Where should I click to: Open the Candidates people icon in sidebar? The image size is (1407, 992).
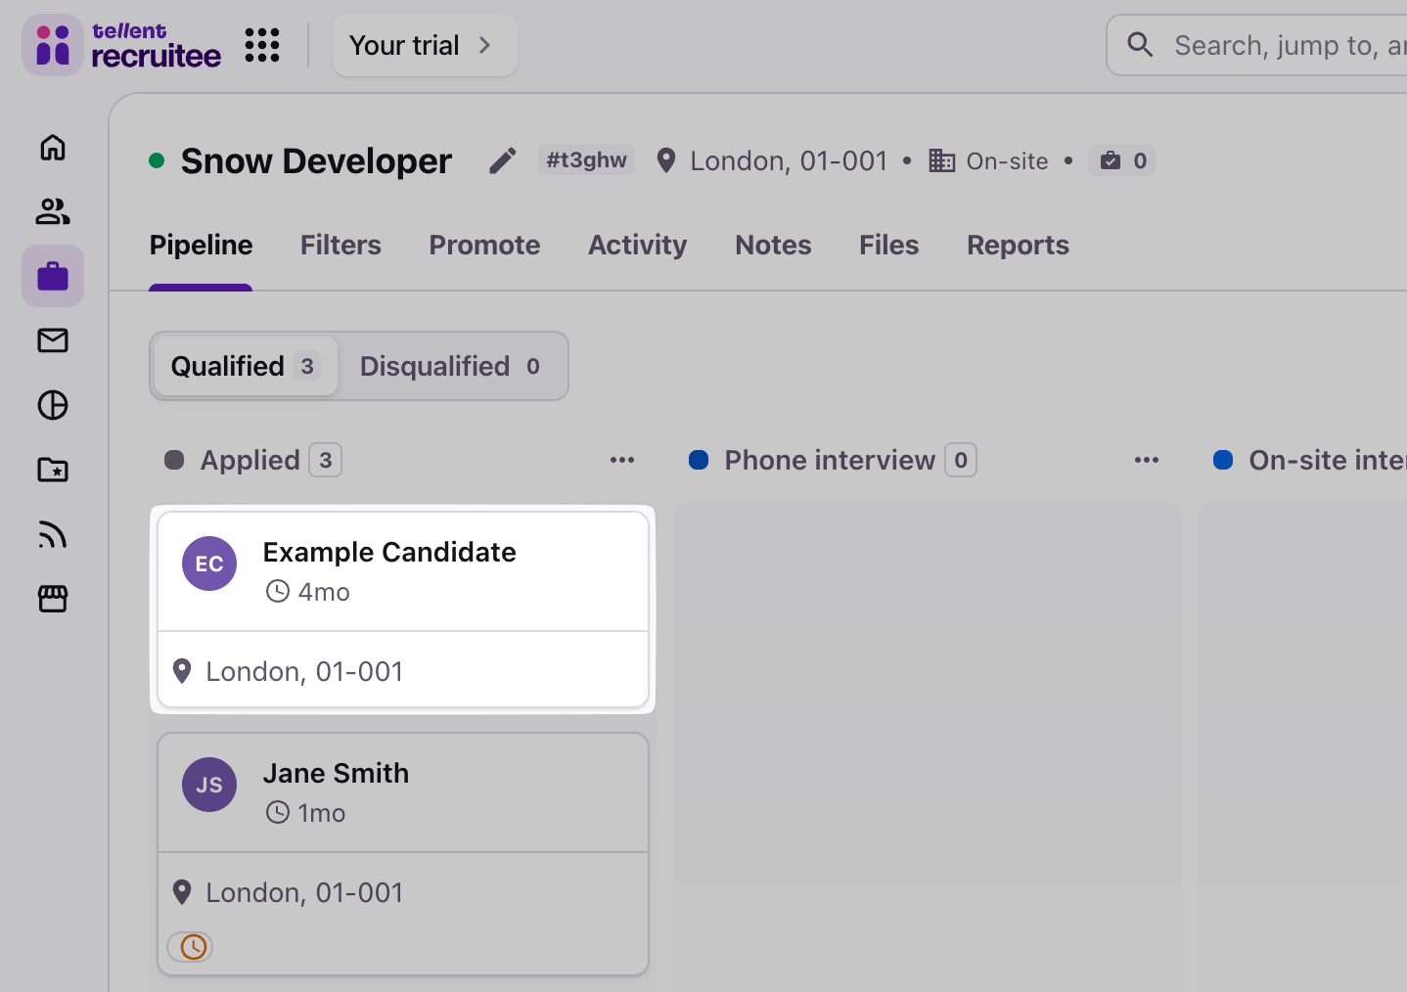click(x=53, y=211)
